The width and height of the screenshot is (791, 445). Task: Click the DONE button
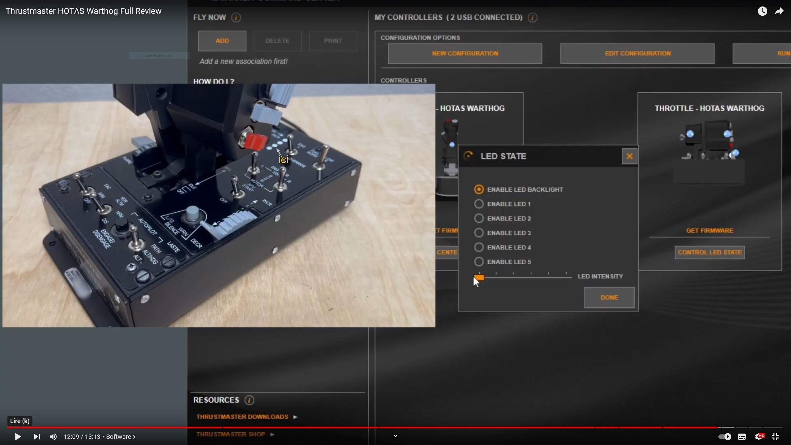(x=609, y=298)
